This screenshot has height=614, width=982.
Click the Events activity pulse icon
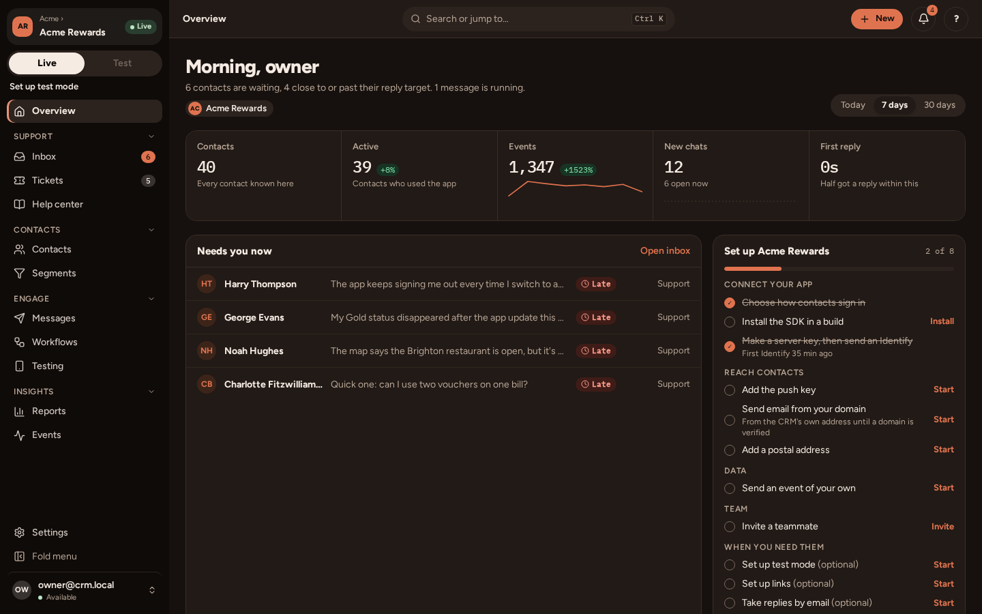[20, 435]
